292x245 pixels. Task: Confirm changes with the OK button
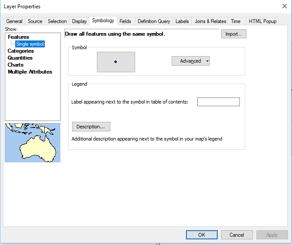(202, 235)
